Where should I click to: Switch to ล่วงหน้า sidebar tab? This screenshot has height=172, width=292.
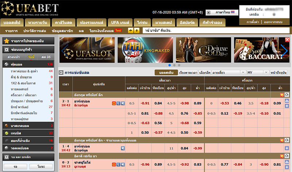(x=14, y=57)
